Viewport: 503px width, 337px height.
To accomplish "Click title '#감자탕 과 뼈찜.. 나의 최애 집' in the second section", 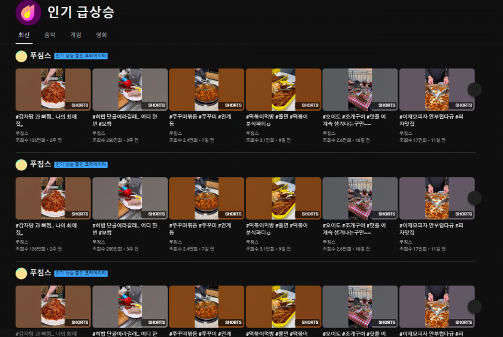I will (46, 229).
